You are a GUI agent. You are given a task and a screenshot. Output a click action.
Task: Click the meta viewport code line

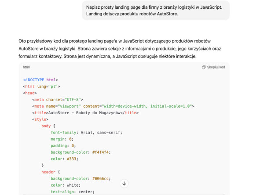(113, 106)
